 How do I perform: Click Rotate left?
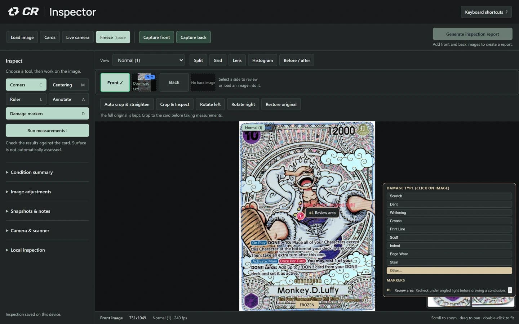point(210,104)
